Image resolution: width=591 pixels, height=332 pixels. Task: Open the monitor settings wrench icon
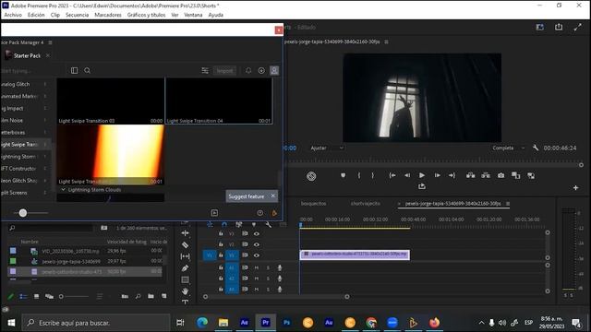coord(536,148)
